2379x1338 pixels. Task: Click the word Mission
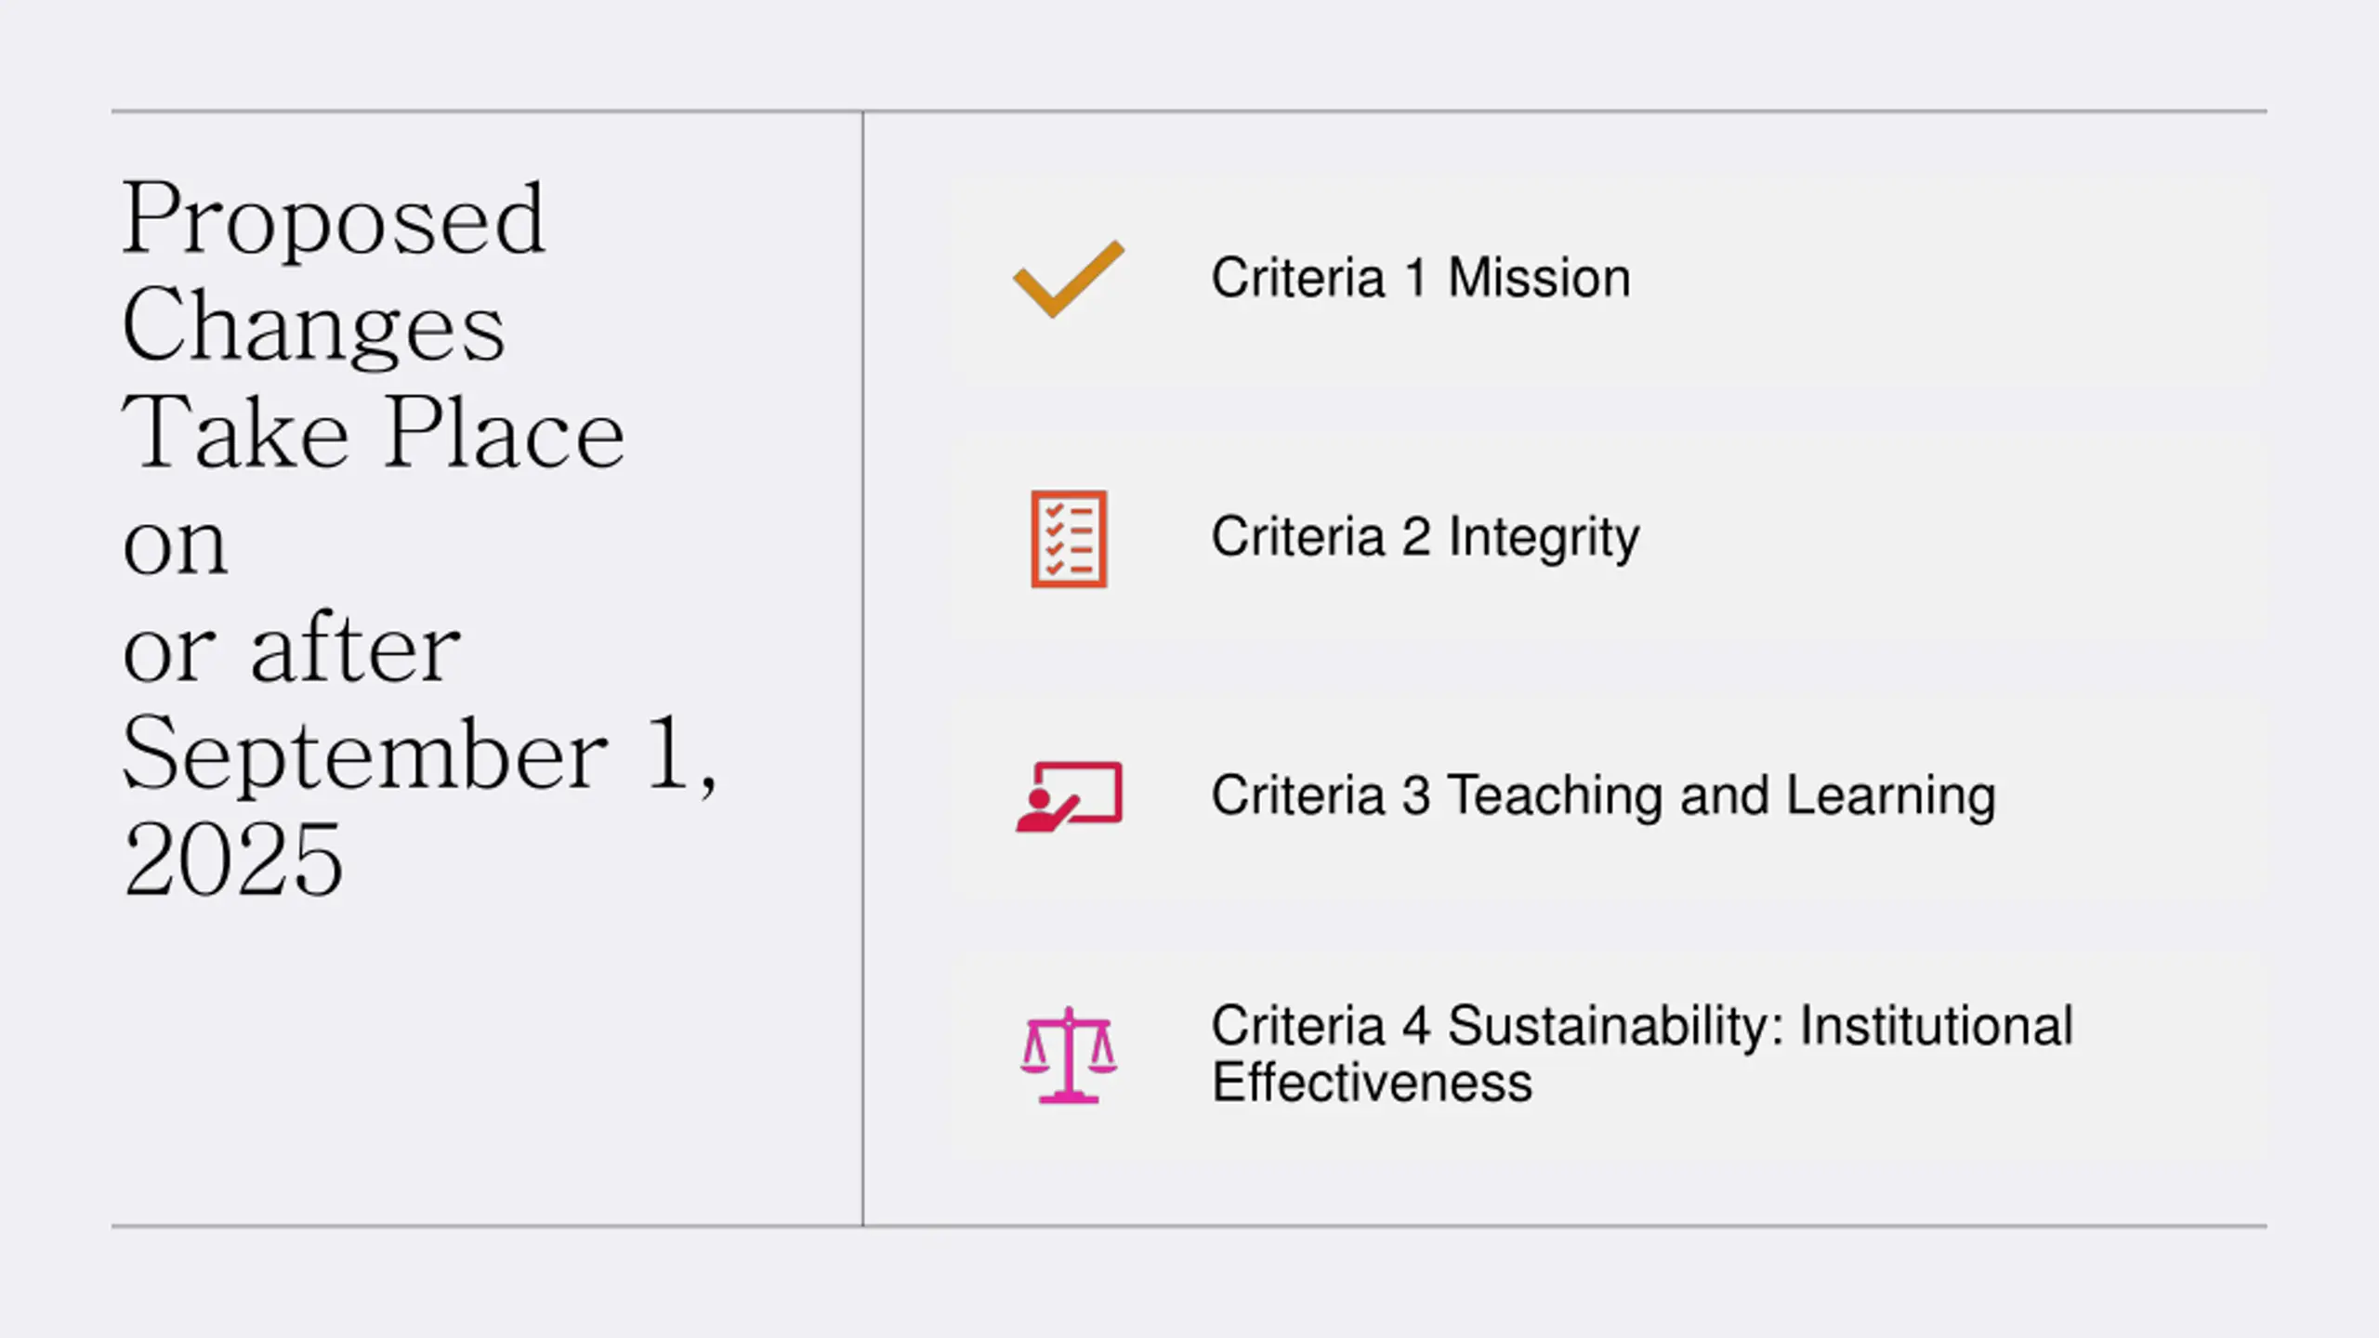point(1540,278)
